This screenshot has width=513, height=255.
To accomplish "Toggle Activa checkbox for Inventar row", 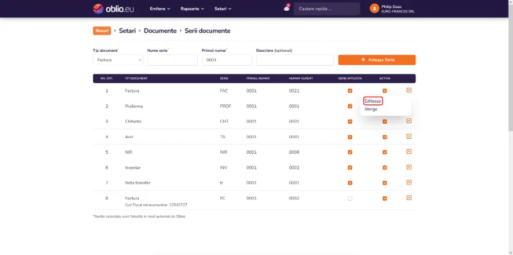I will click(385, 167).
